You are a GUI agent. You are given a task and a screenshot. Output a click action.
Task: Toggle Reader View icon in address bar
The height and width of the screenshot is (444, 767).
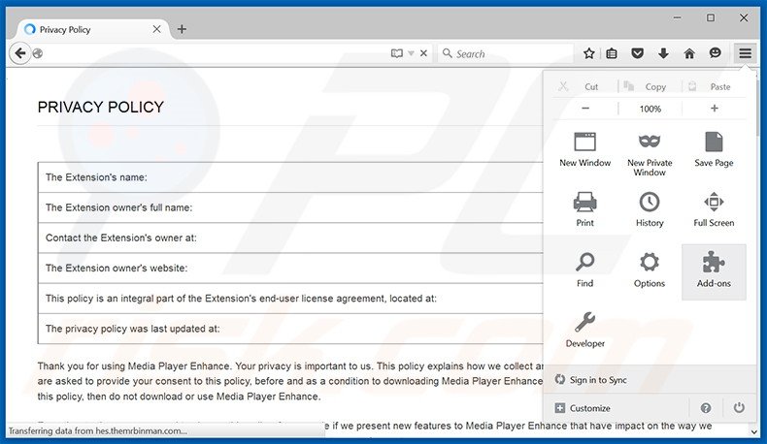[x=397, y=53]
